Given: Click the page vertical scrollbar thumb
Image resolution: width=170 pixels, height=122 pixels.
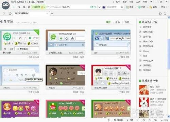Looking at the screenshot, I should [169, 54].
